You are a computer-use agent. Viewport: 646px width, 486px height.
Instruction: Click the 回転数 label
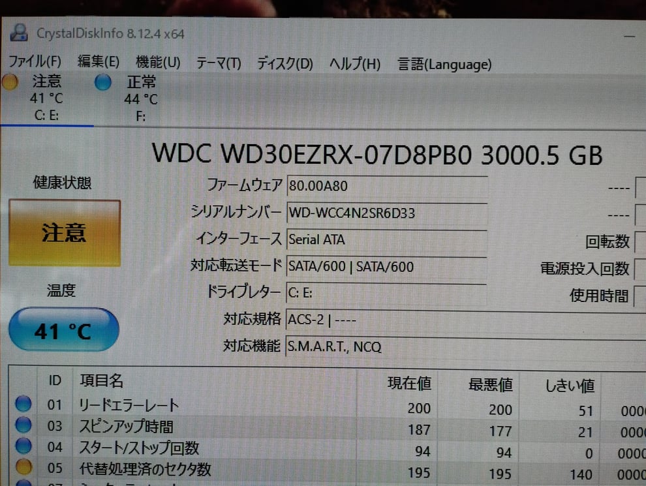608,242
